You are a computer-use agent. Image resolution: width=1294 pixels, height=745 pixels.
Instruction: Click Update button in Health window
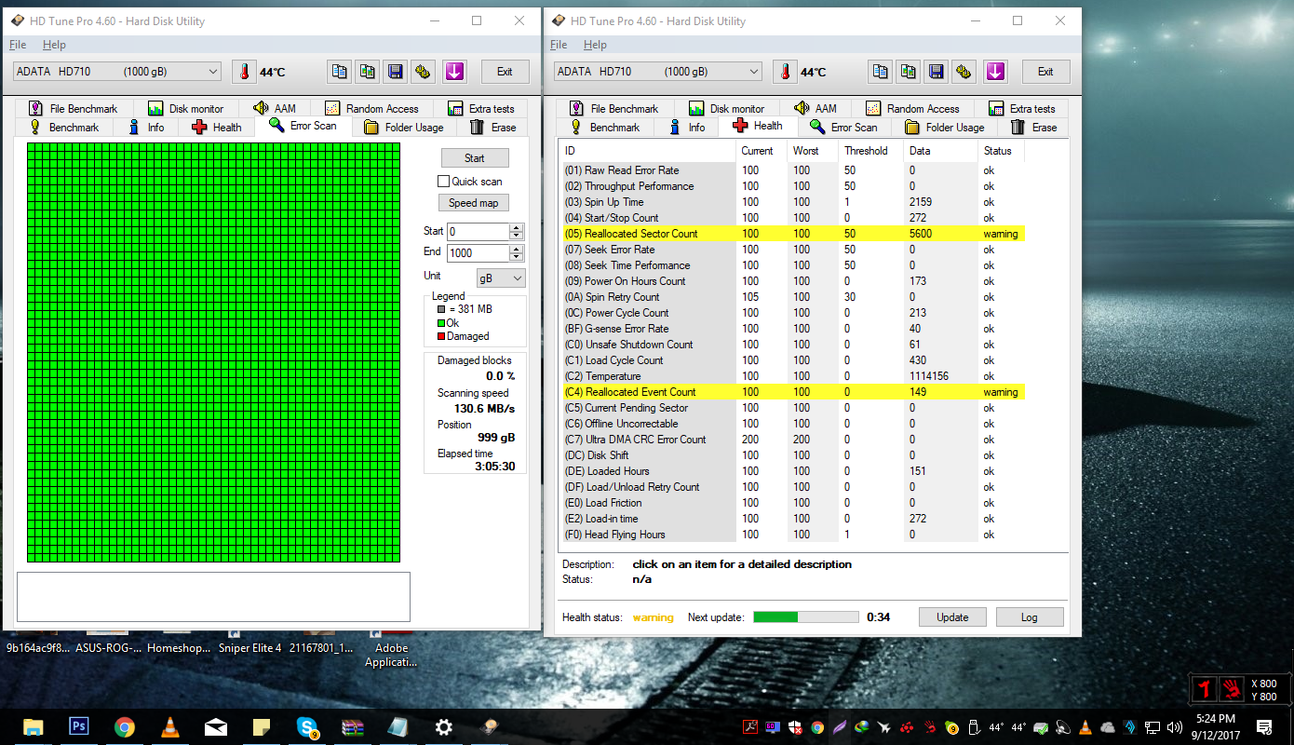coord(952,616)
